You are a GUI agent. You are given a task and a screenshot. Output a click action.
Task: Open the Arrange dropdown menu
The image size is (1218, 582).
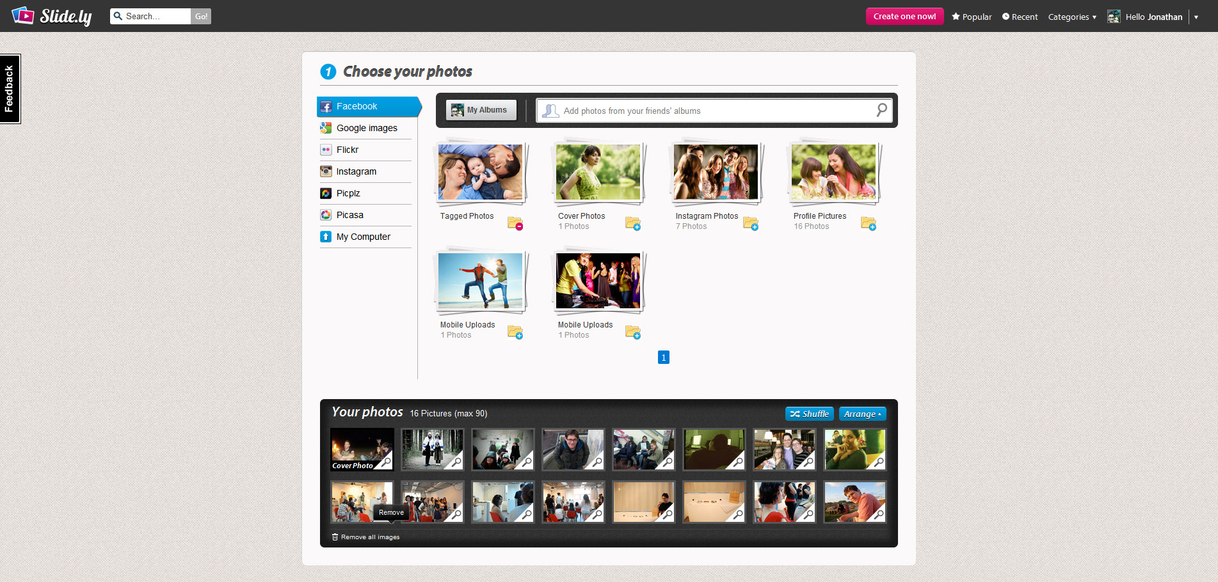click(862, 414)
